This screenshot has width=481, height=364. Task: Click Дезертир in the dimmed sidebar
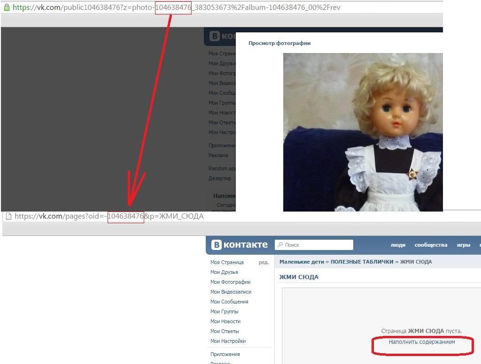click(x=220, y=178)
